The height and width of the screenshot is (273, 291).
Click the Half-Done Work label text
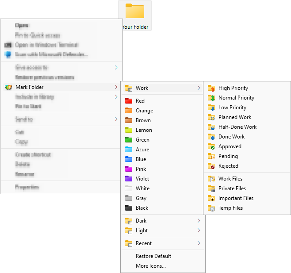tap(237, 127)
